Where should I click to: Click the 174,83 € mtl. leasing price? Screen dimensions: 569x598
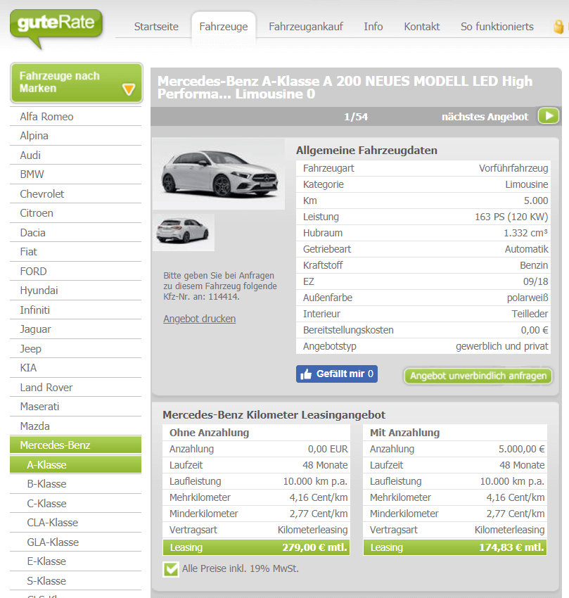(511, 547)
